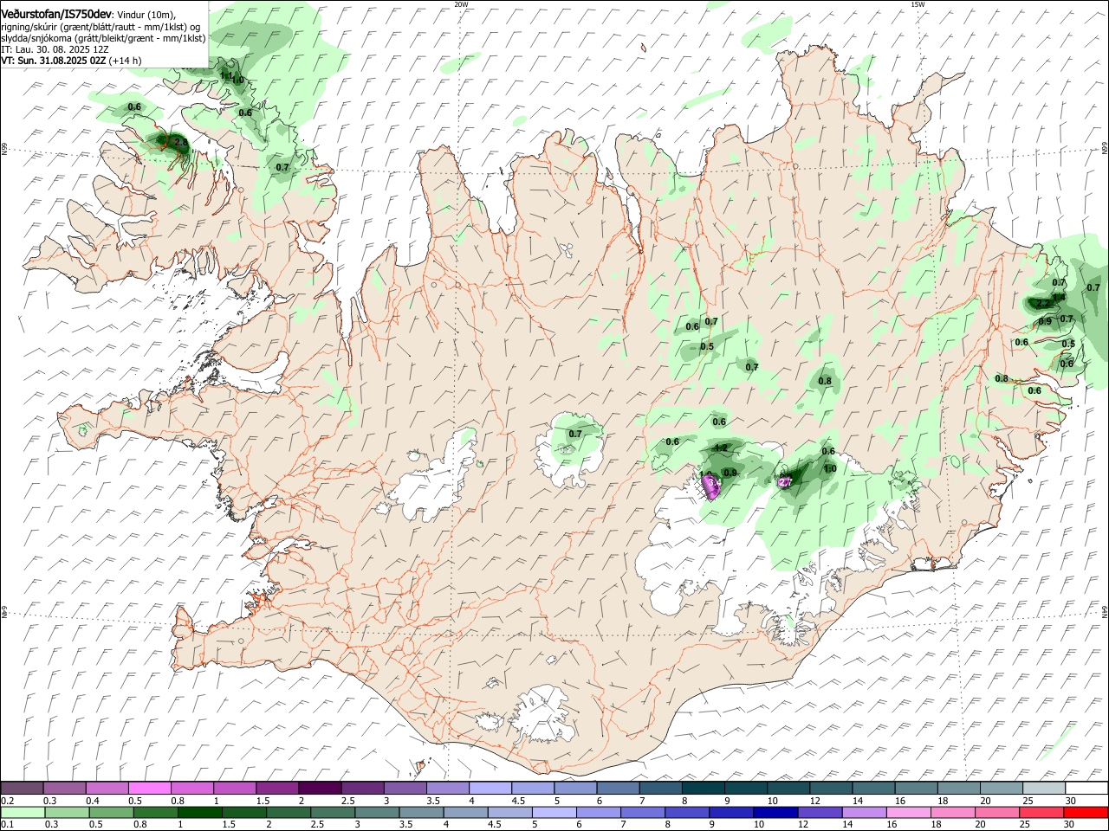Select the 20W longitude label at top edge
The width and height of the screenshot is (1109, 831).
461,4
